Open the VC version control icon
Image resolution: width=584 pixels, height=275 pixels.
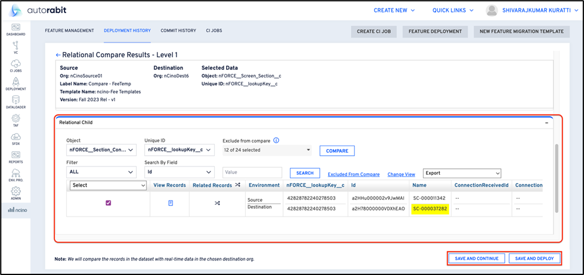16,45
